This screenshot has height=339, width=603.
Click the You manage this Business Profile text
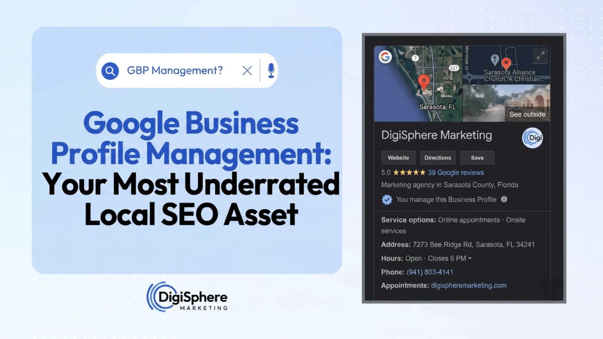pos(446,199)
